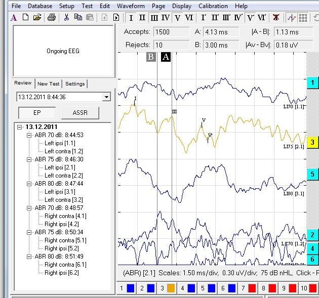This screenshot has width=319, height=298.
Task: Pick orange color swatch for waveform 3
Action: (x=171, y=288)
